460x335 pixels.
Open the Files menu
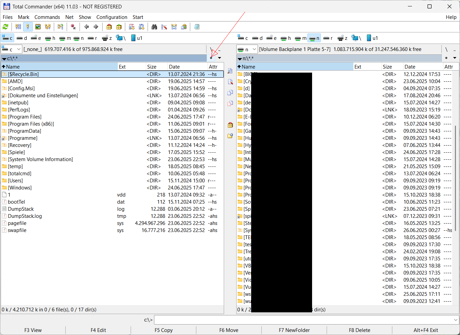click(x=7, y=17)
